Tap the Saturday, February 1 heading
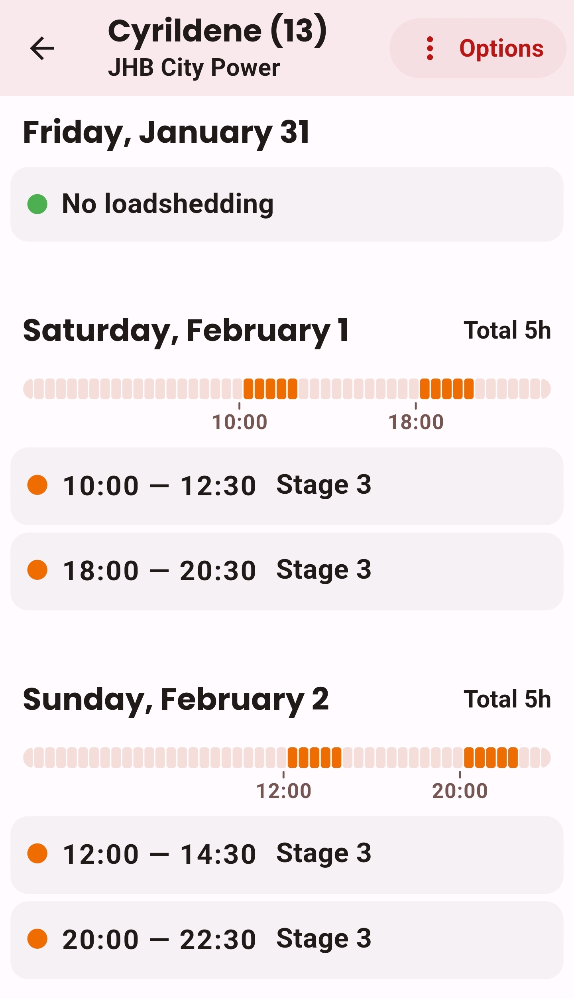Screen dimensions: 574x999 (x=186, y=331)
